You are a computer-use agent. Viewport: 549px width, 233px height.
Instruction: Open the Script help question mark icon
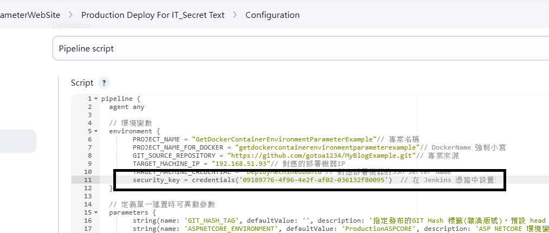tap(104, 83)
